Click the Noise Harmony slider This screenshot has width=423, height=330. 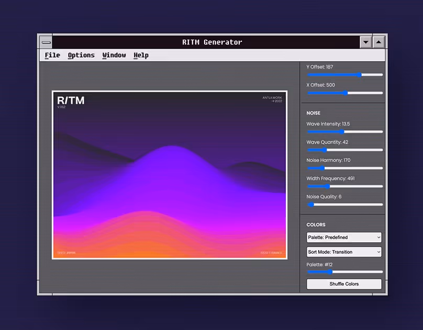(344, 168)
